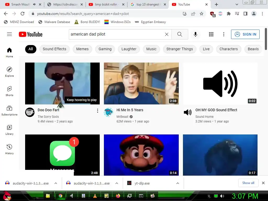Reload the current page
Viewport: 268px width, 201px height.
click(x=23, y=14)
